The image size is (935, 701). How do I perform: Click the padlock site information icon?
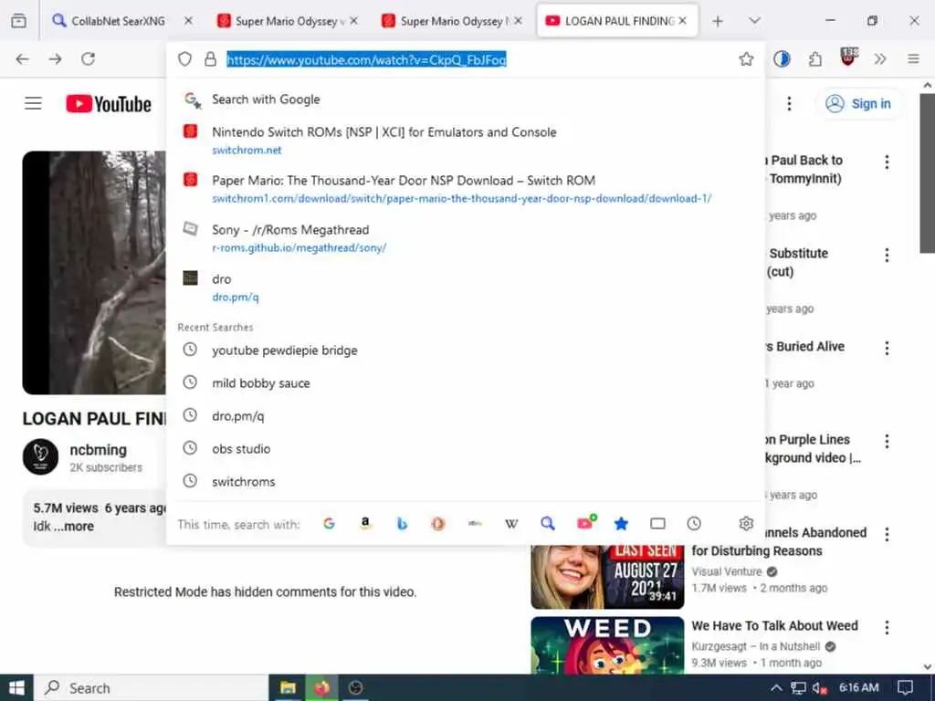pos(210,59)
